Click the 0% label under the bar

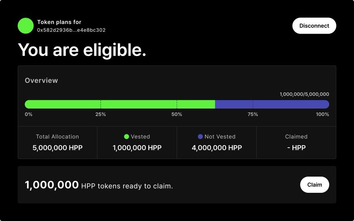pos(29,114)
